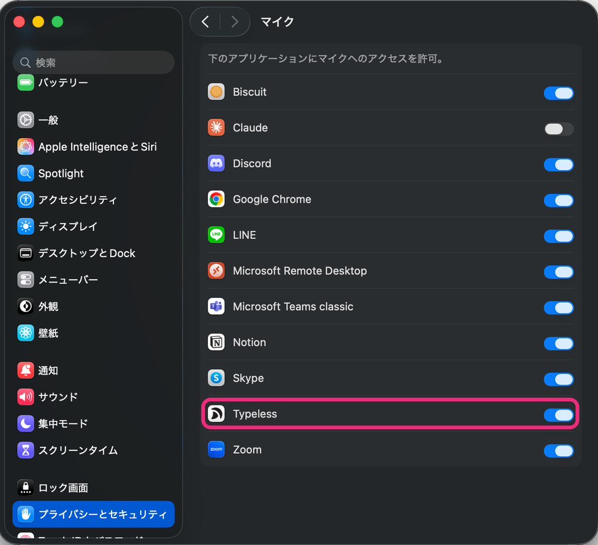Select the Google Chrome label
598x545 pixels.
click(272, 199)
